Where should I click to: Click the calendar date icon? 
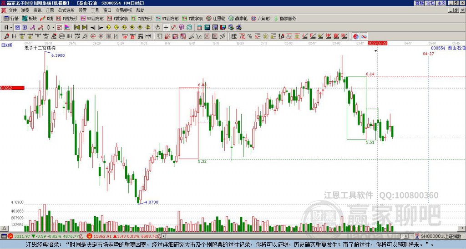(199, 28)
